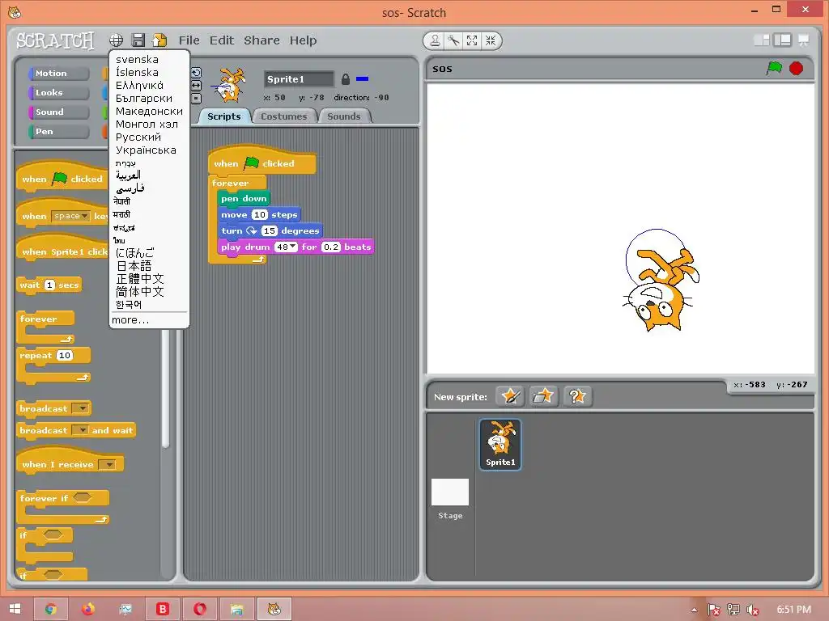Viewport: 829px width, 621px height.
Task: Start scripts with stage green flag
Action: click(775, 68)
